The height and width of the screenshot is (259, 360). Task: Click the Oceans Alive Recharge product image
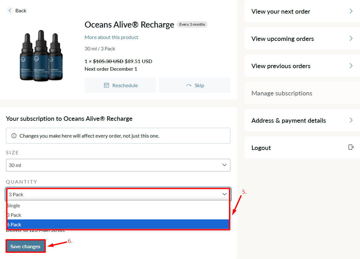tap(41, 55)
